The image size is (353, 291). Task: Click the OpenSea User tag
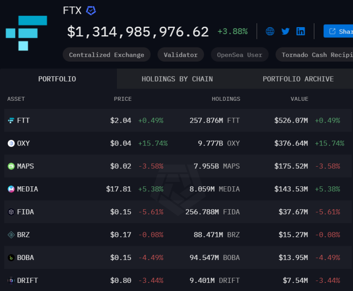click(239, 55)
